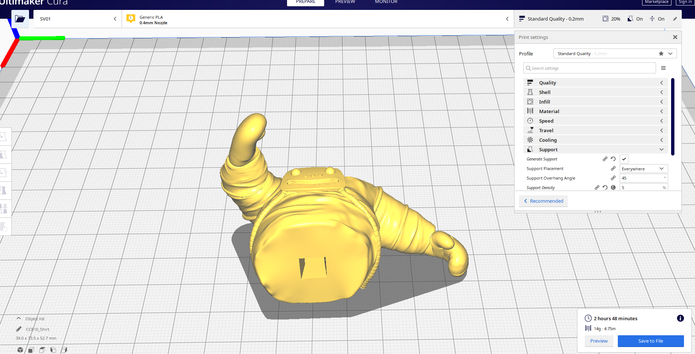The height and width of the screenshot is (354, 695).
Task: Open the Per Model Settings tool
Action: click(4, 209)
